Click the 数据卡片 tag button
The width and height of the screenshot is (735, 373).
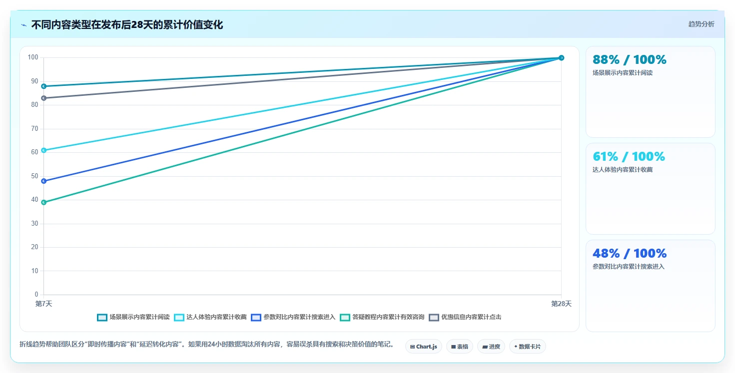click(x=528, y=347)
